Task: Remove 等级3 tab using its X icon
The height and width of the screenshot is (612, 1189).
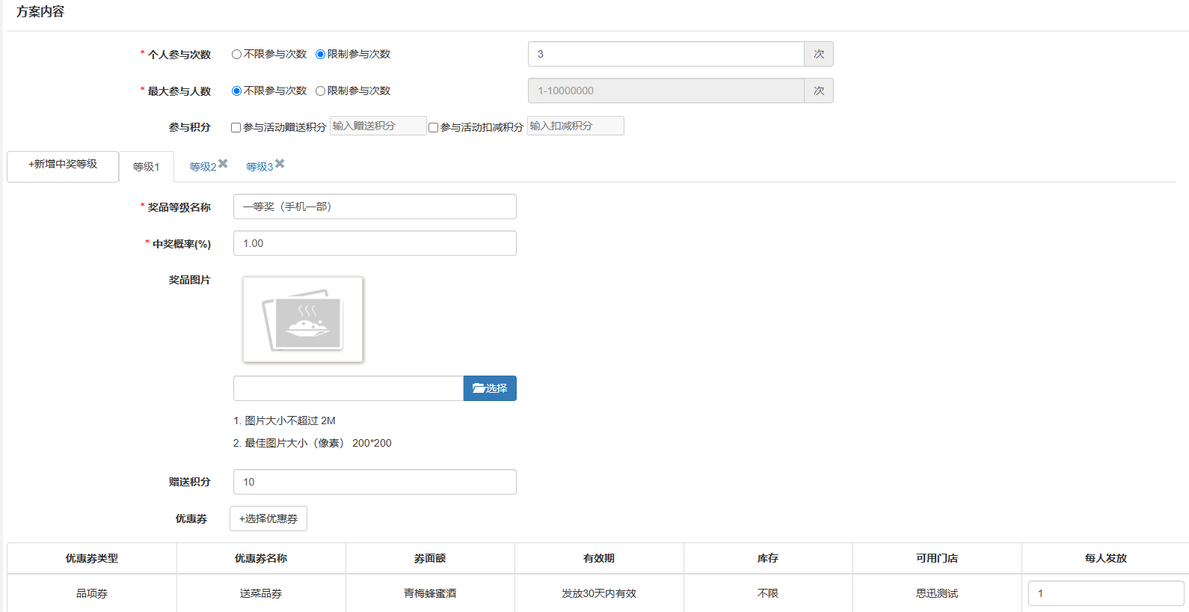Action: click(280, 164)
